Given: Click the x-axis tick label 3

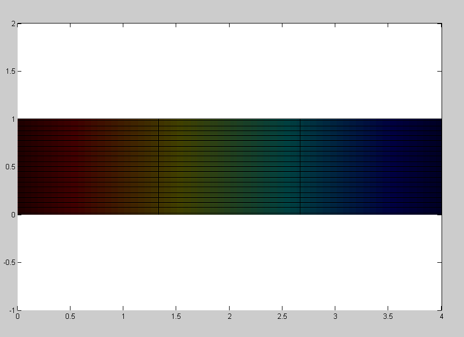Looking at the screenshot, I should (335, 316).
